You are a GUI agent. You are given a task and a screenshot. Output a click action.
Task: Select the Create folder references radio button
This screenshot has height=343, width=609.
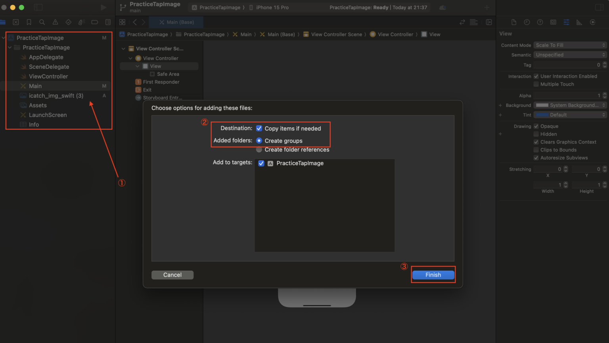(x=259, y=150)
